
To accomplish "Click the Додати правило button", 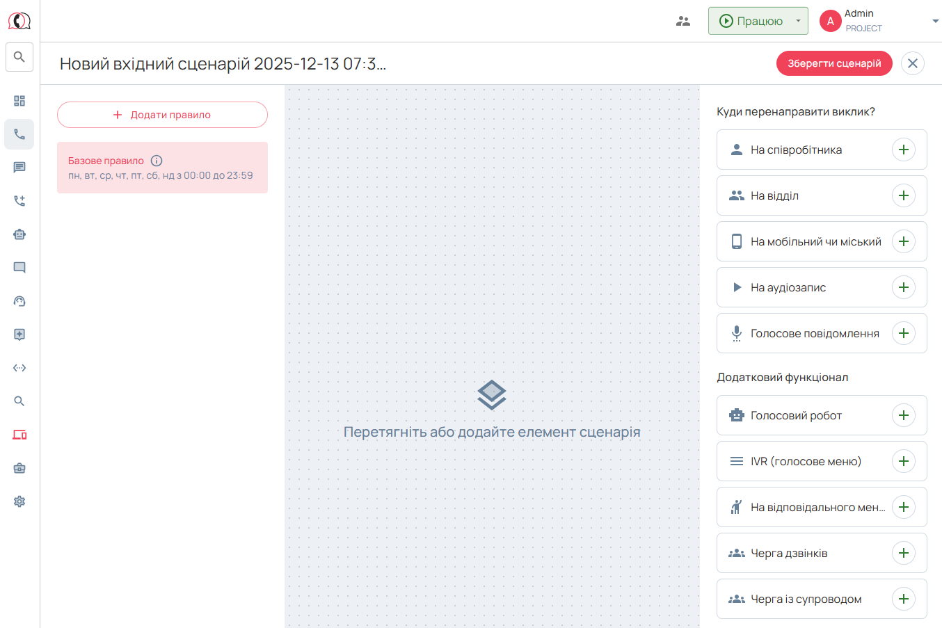I will click(x=162, y=115).
